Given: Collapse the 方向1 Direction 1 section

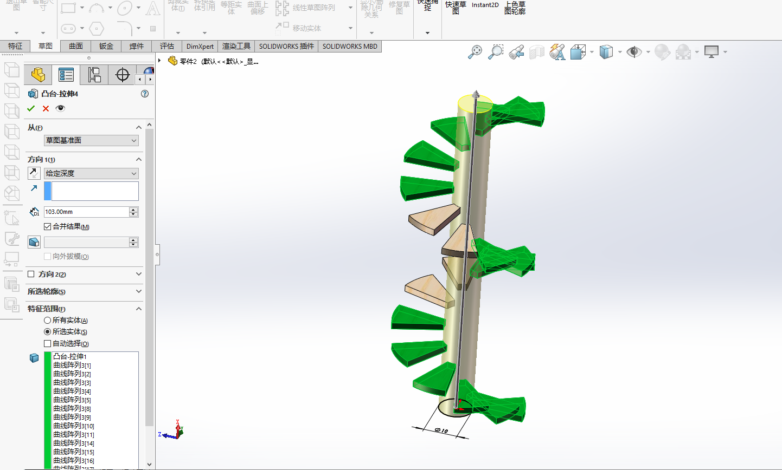Looking at the screenshot, I should (x=139, y=159).
